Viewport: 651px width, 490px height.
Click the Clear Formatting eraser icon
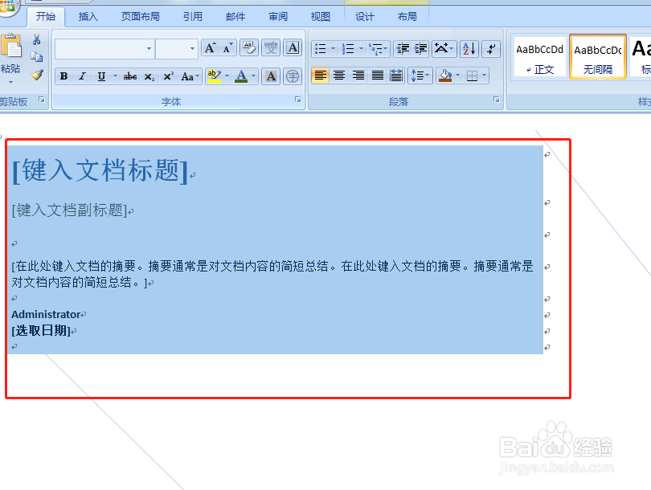[x=249, y=47]
